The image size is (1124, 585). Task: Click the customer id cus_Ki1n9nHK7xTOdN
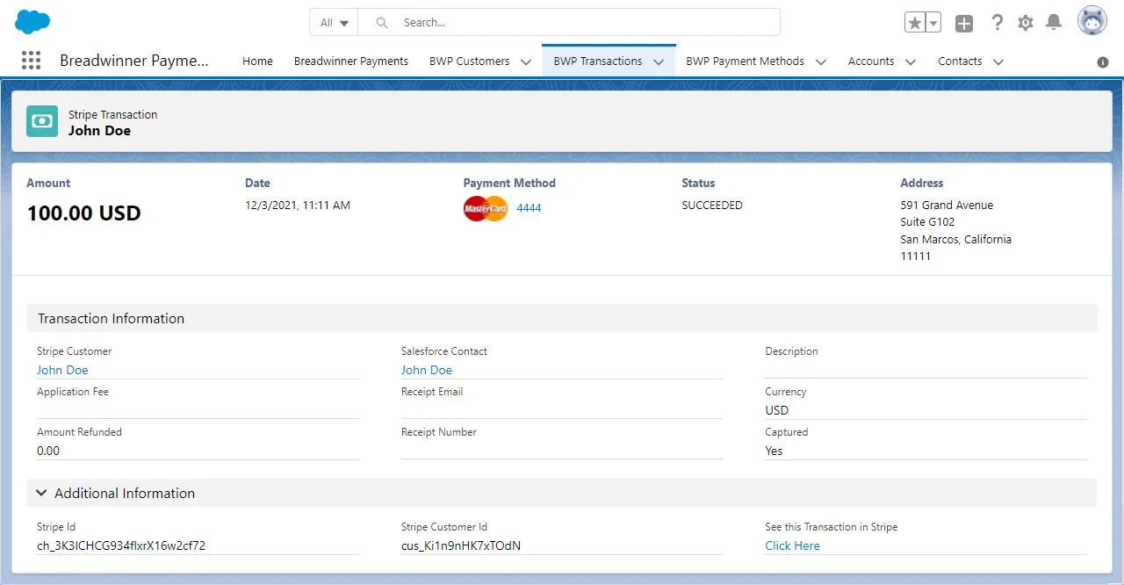click(x=461, y=545)
